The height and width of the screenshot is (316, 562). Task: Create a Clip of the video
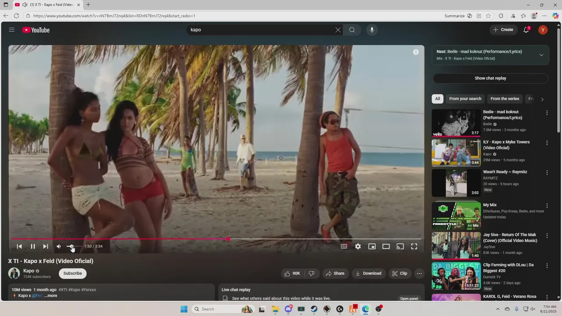400,273
